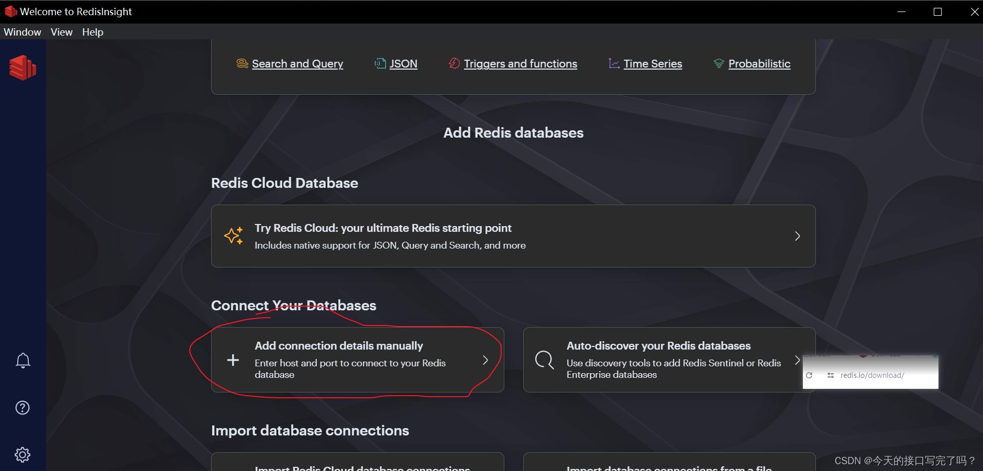The image size is (983, 471).
Task: Open the JSON link
Action: tap(403, 64)
